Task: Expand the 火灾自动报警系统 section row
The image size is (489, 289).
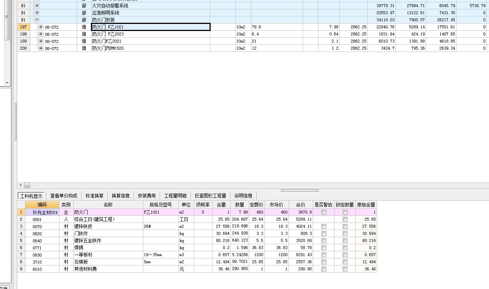Action: [x=37, y=6]
